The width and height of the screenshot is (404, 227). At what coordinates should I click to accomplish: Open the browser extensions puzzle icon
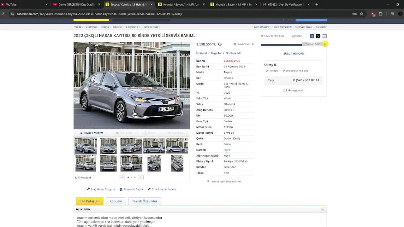pos(381,14)
